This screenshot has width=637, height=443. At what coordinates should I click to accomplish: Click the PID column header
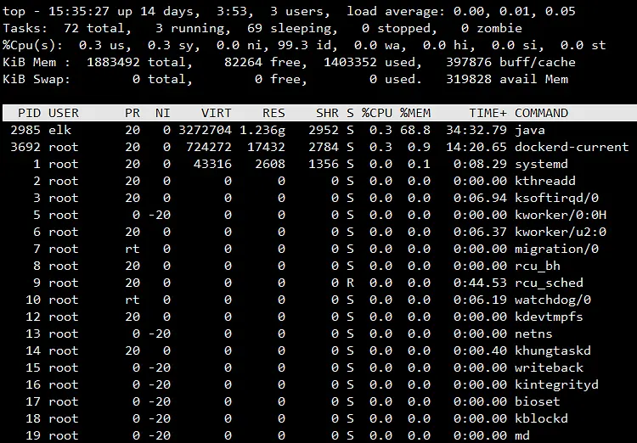point(29,113)
